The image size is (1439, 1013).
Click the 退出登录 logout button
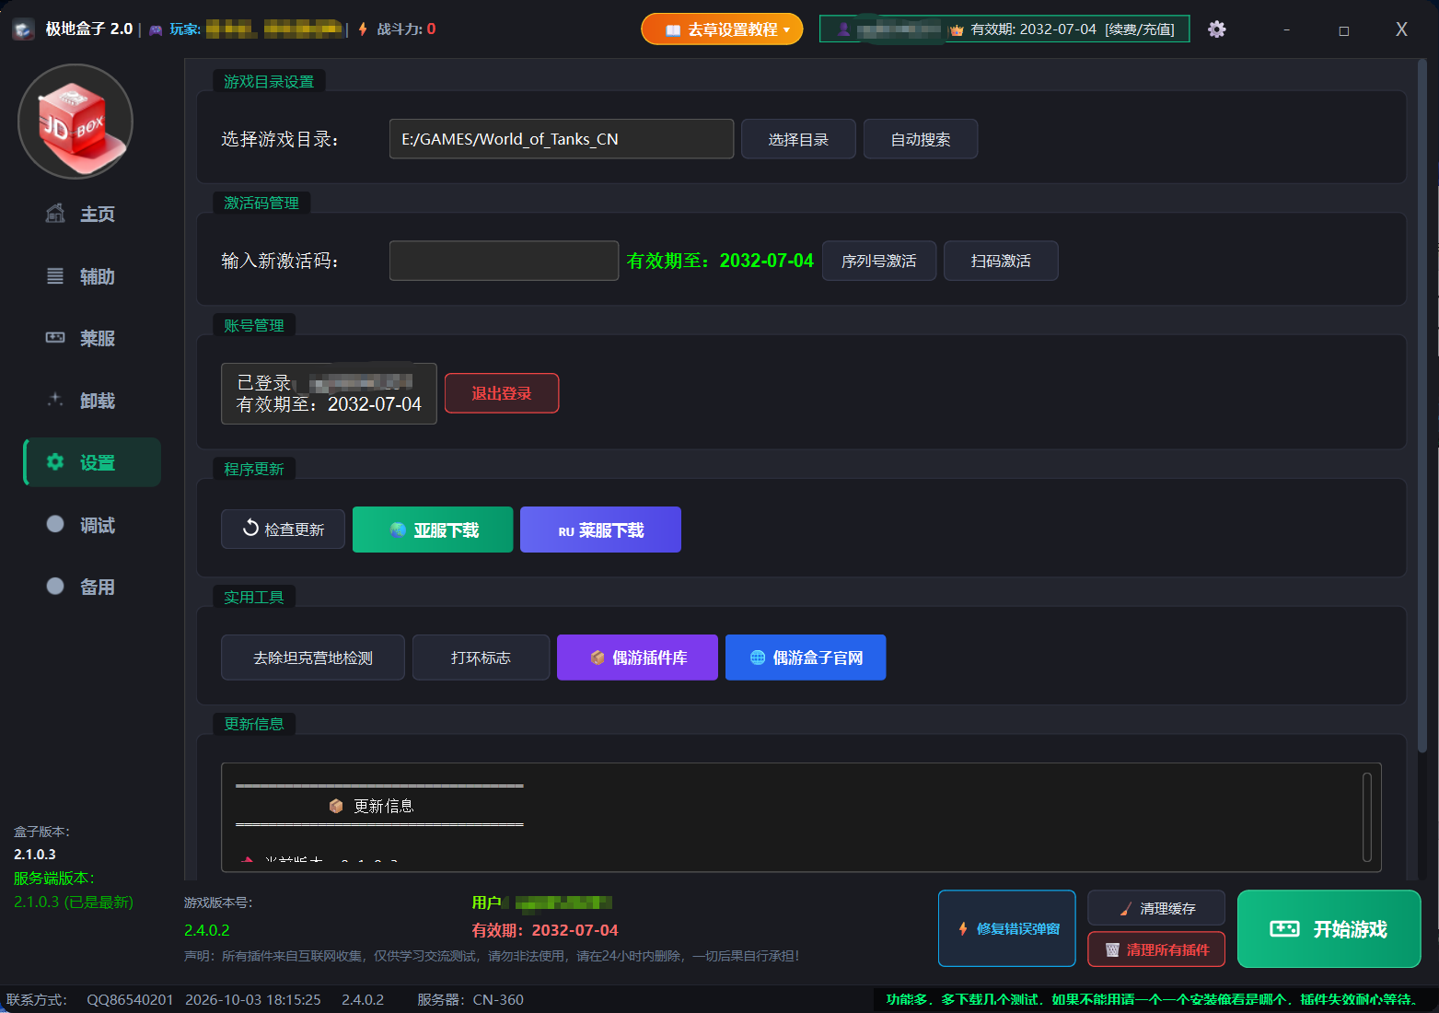tap(502, 393)
